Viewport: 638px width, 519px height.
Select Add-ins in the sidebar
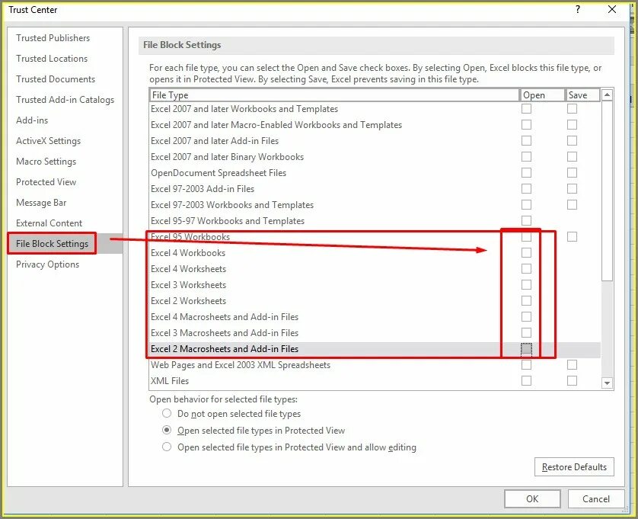[32, 120]
